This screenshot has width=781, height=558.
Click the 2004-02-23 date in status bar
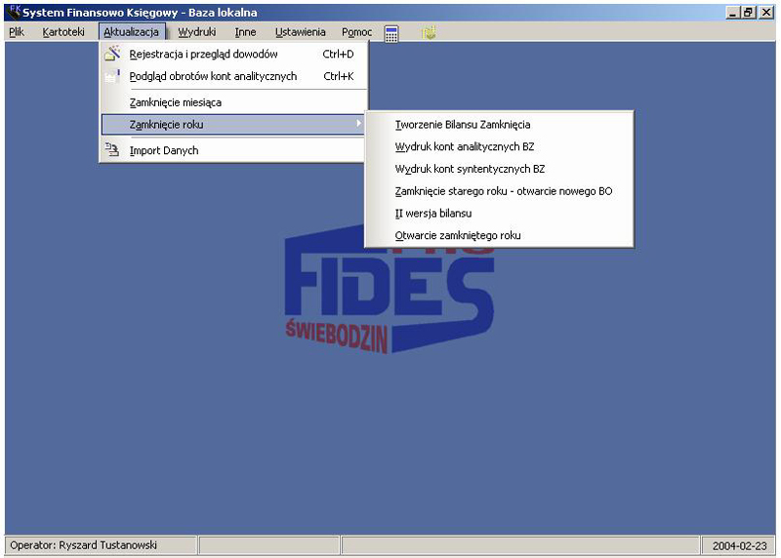coord(739,546)
